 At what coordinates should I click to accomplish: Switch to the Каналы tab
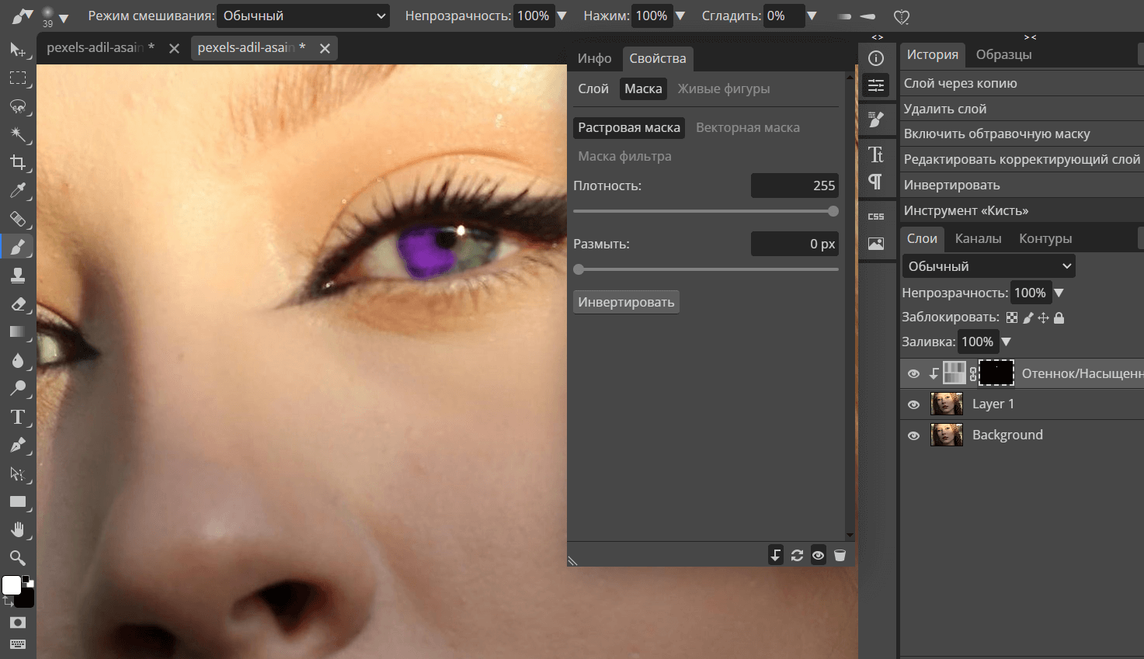(978, 238)
